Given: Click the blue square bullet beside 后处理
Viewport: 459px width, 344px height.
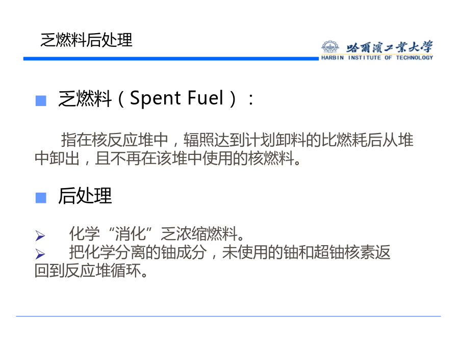Looking at the screenshot, I should [41, 198].
